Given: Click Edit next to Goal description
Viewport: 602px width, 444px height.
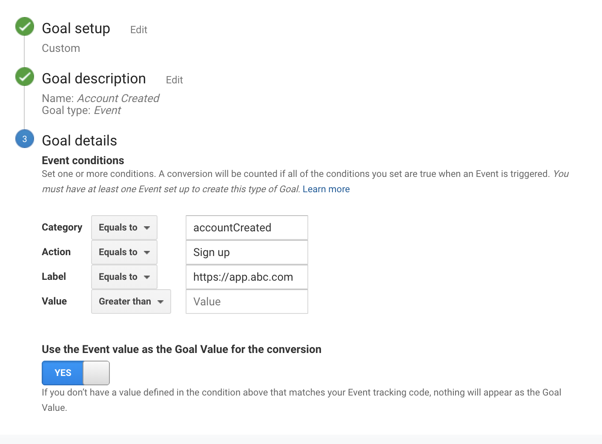Looking at the screenshot, I should (x=174, y=80).
